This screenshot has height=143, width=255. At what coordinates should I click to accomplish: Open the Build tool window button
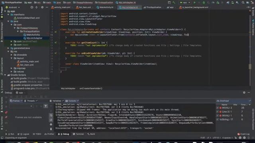tap(91, 134)
